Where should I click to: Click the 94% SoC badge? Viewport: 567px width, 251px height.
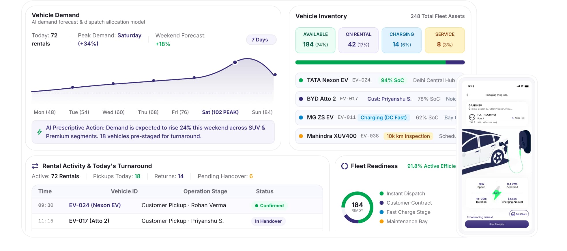click(x=392, y=80)
